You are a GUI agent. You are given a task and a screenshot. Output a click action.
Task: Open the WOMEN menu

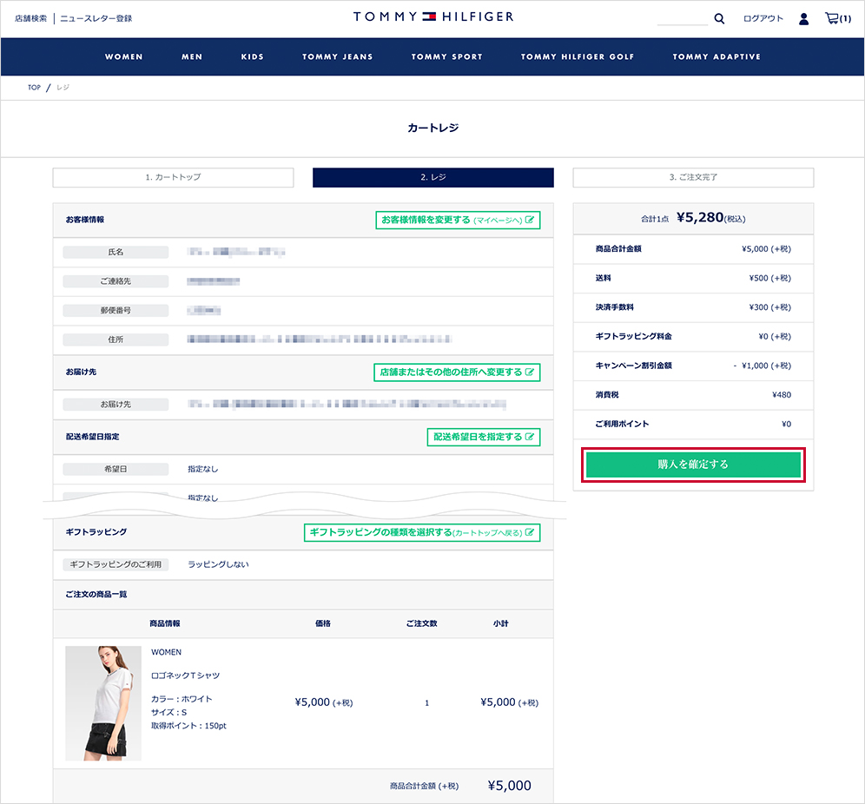coord(124,56)
